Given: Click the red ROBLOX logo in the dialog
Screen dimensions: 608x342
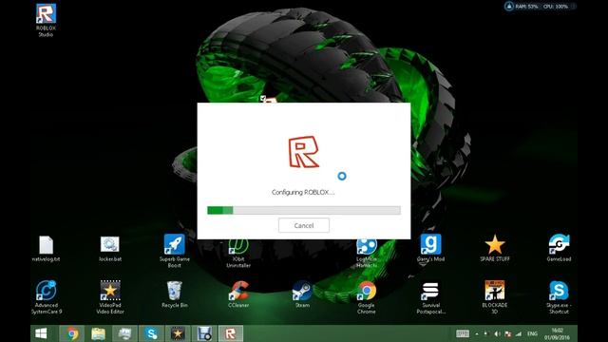Looking at the screenshot, I should [303, 152].
